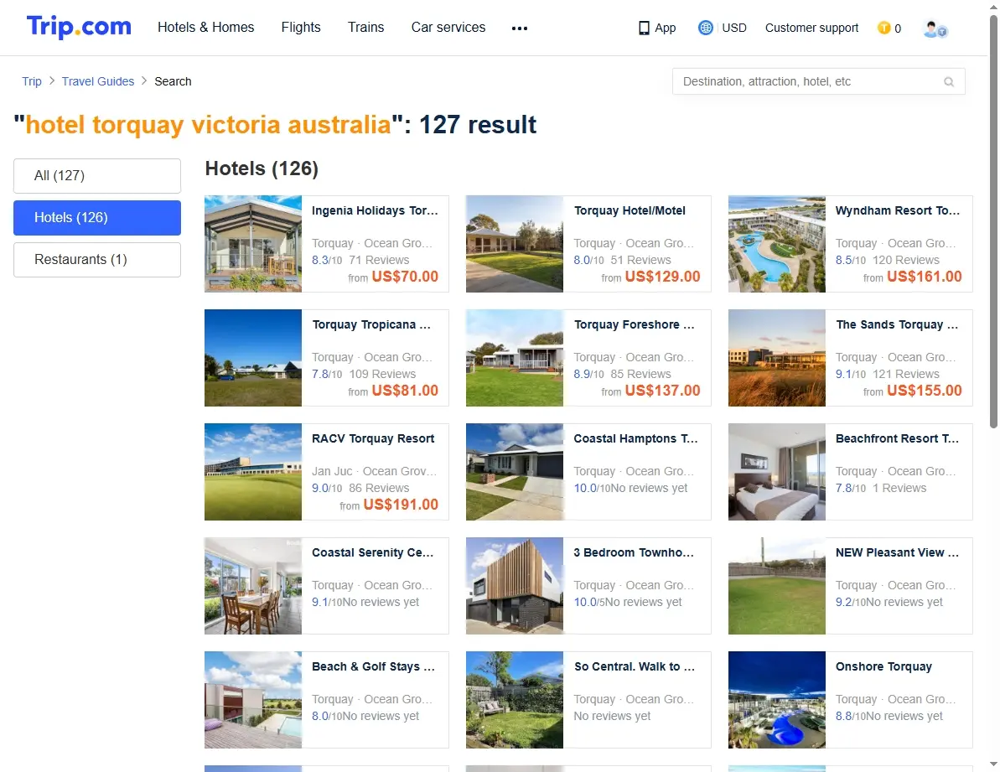
Task: Select the Hotels (126) filter tab
Action: coord(97,217)
